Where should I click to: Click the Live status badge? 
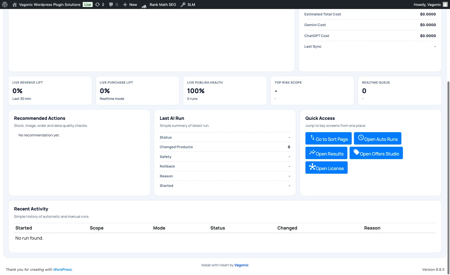point(87,4)
